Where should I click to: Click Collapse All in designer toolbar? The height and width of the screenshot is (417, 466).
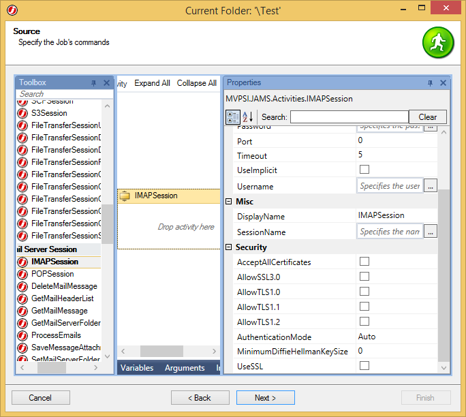[x=196, y=83]
